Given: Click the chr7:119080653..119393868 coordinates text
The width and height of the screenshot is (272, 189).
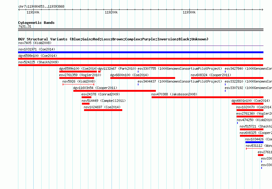Looking at the screenshot, I should [x=41, y=6].
